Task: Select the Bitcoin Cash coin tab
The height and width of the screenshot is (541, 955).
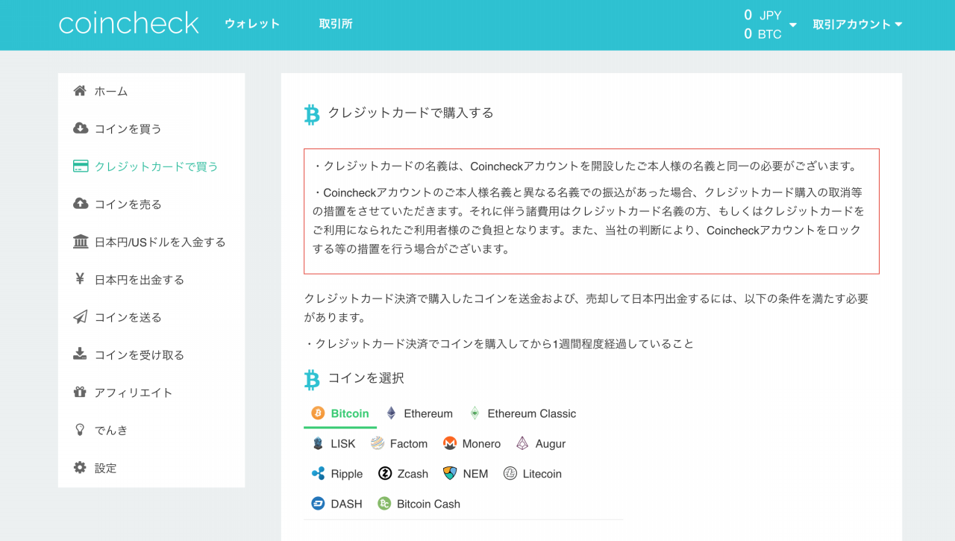Action: click(419, 504)
